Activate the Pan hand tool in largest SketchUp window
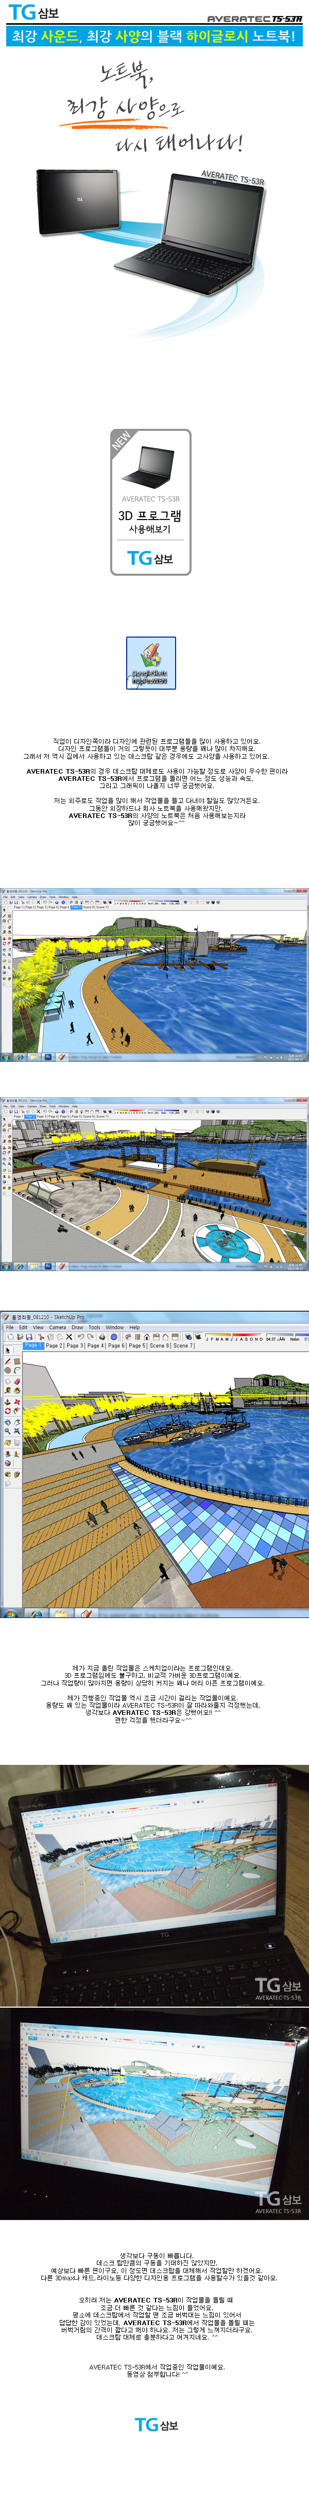Viewport: 309px width, 2520px height. 18,1423
